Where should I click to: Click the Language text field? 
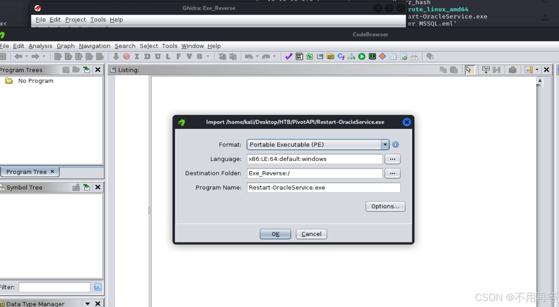315,159
